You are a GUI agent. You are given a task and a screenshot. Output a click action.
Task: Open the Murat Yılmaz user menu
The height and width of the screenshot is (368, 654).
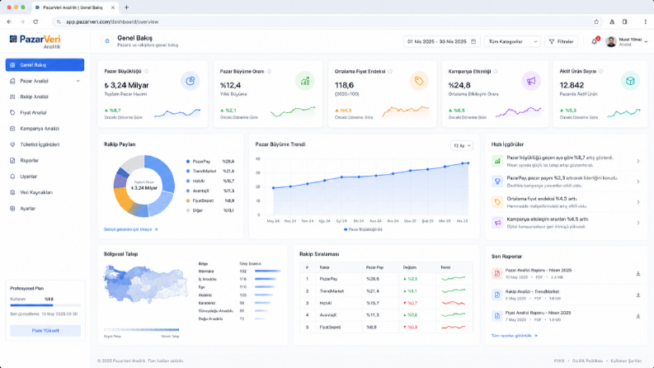coord(627,41)
